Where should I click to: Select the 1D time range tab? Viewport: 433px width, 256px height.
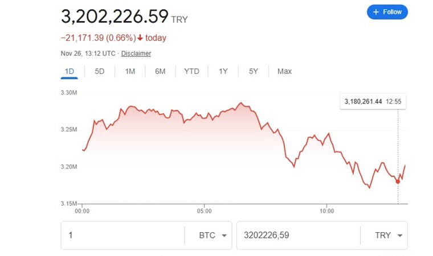(70, 71)
